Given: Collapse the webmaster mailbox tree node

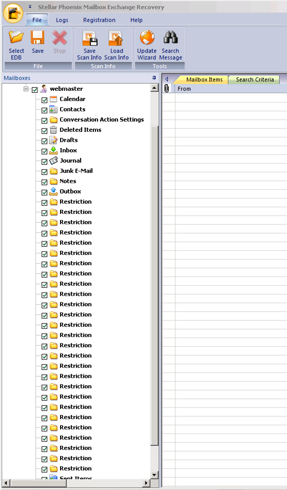Looking at the screenshot, I should [26, 89].
